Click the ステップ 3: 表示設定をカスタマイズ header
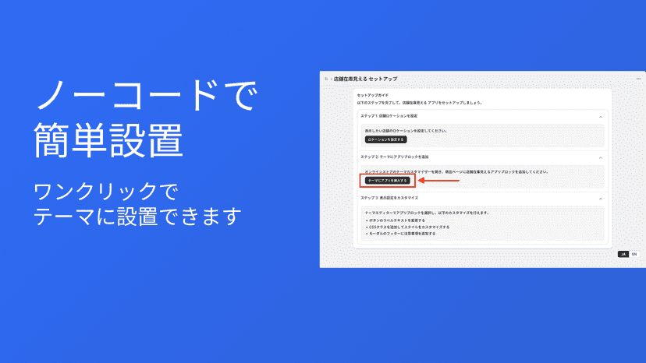The width and height of the screenshot is (646, 363). (x=389, y=198)
